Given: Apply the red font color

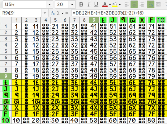Looking at the screenshot, I should [x=105, y=4].
